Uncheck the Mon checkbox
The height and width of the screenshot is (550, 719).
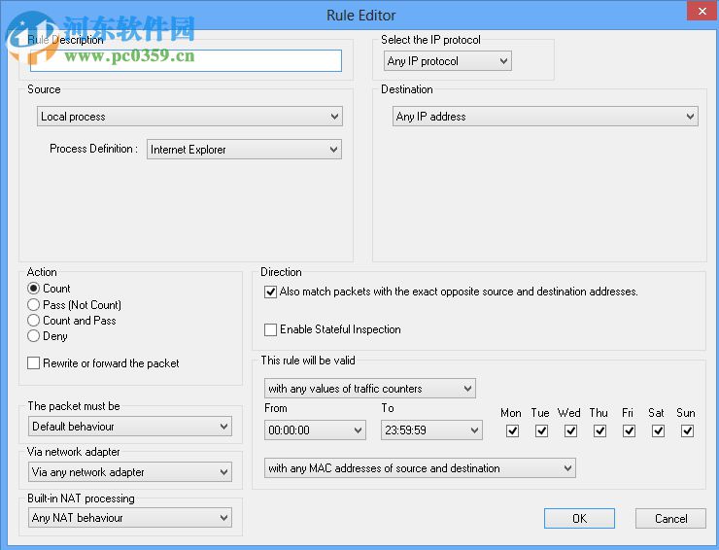pos(512,430)
